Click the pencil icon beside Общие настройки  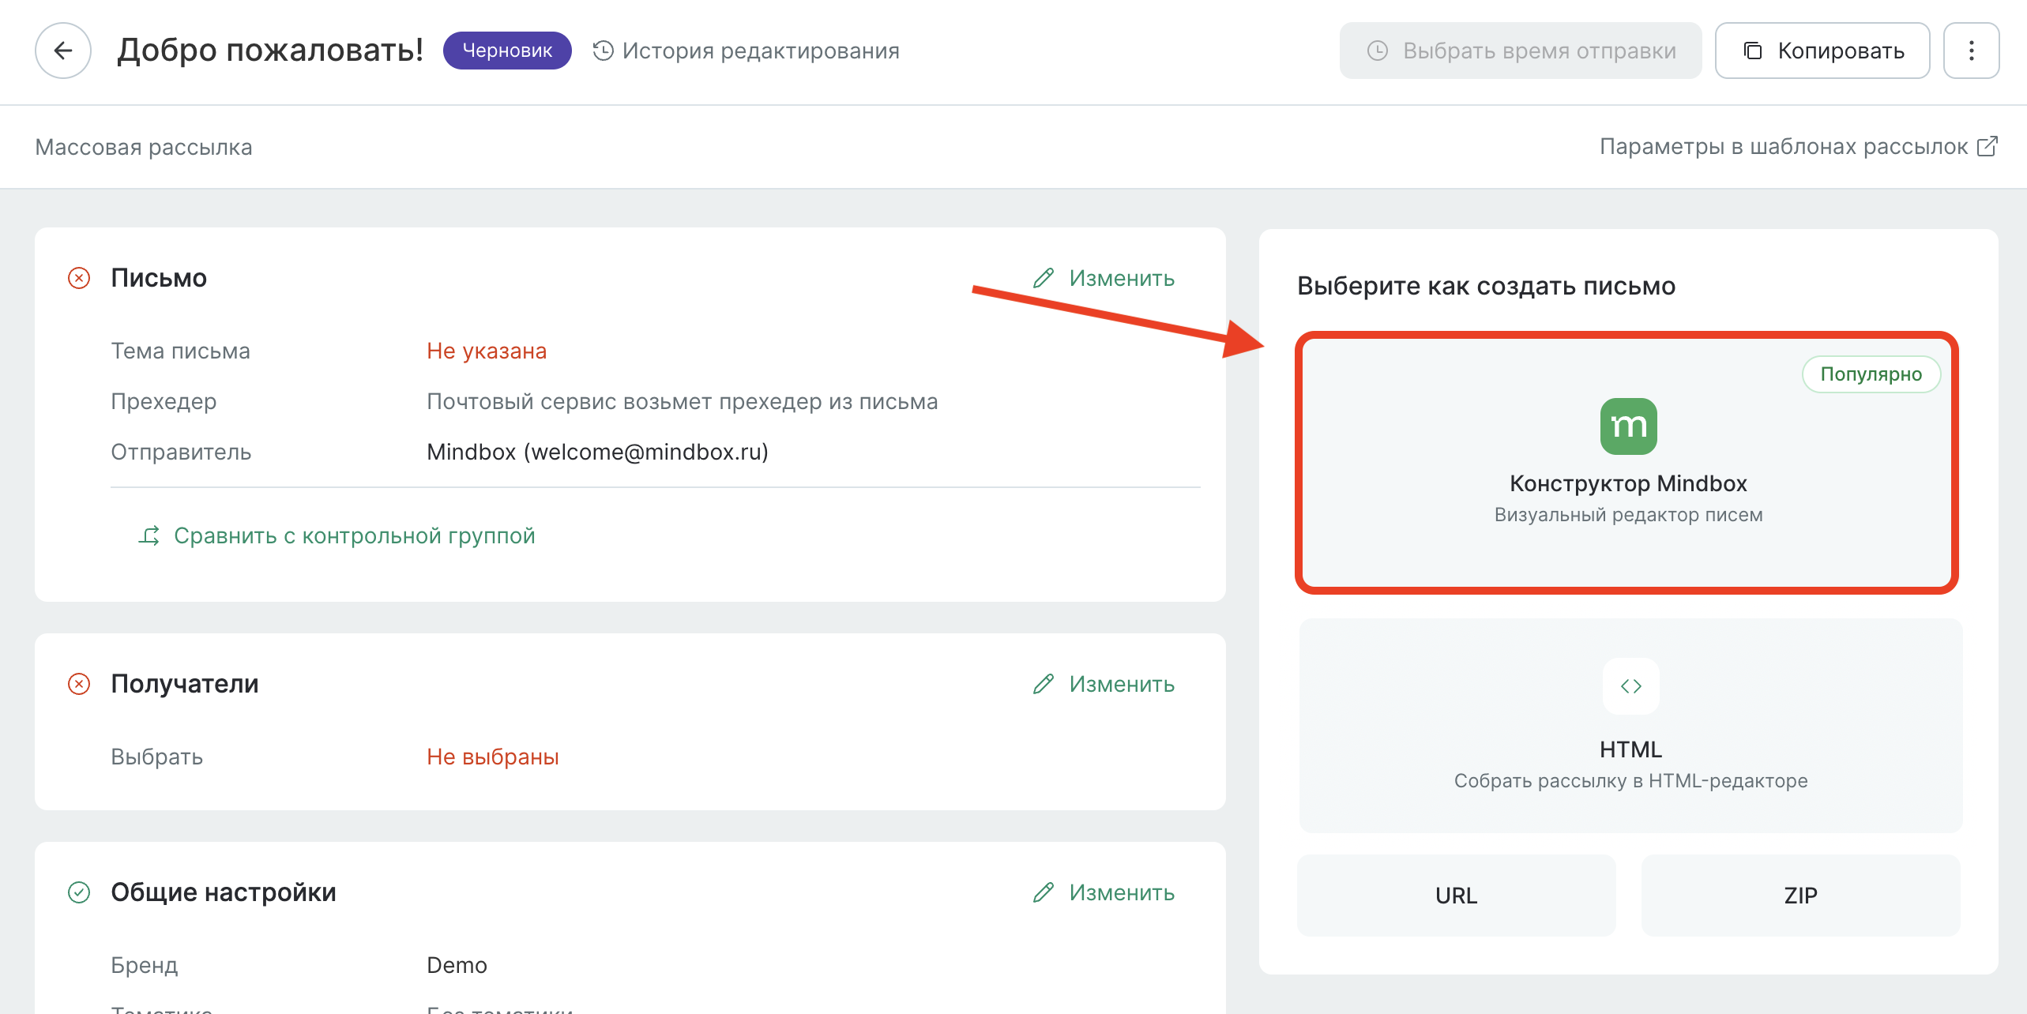[x=1044, y=892]
